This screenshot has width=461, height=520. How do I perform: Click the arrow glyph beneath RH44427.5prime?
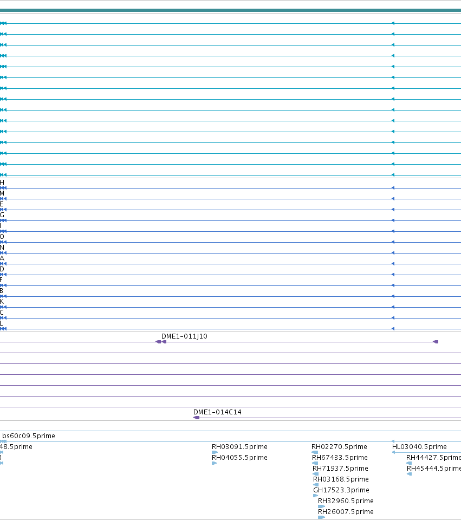point(409,463)
